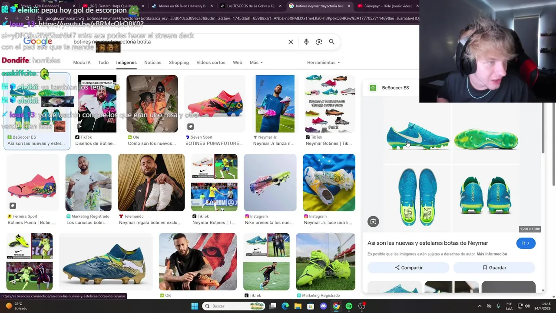
Task: Click the ESP LAA keyboard language indicator
Action: click(510, 306)
